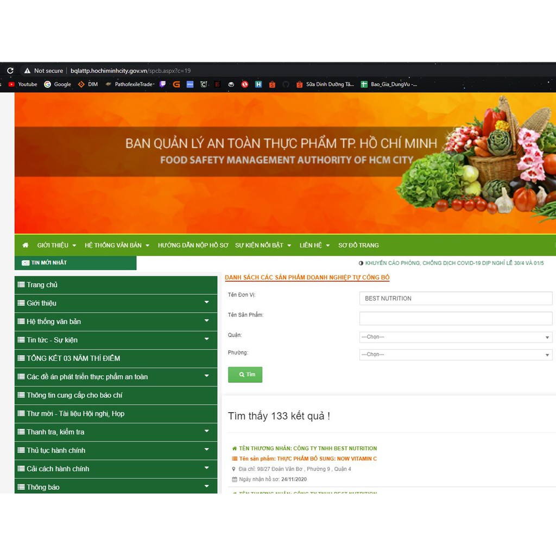Expand Giới thiệu in the sidebar
This screenshot has height=556, width=556.
(206, 302)
